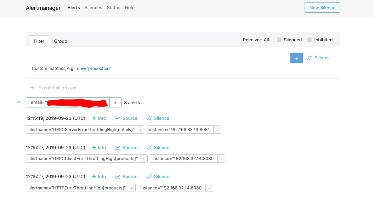Click Silence beside the filter bar
Screen dimensions: 374x217
click(318, 58)
